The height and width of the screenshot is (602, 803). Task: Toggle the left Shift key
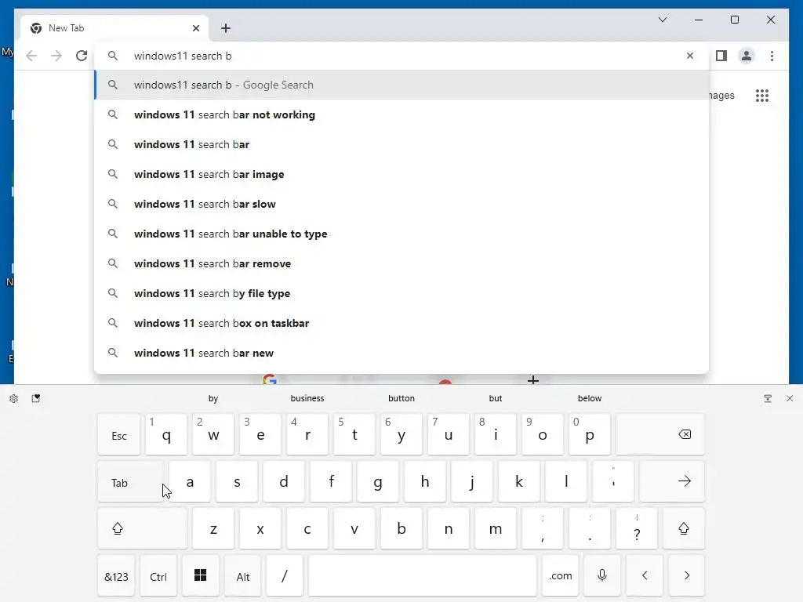click(x=143, y=528)
